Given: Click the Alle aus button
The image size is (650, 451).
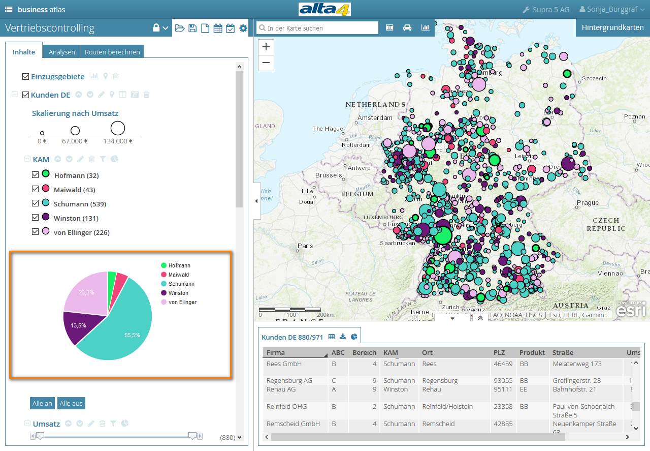Looking at the screenshot, I should pyautogui.click(x=71, y=403).
